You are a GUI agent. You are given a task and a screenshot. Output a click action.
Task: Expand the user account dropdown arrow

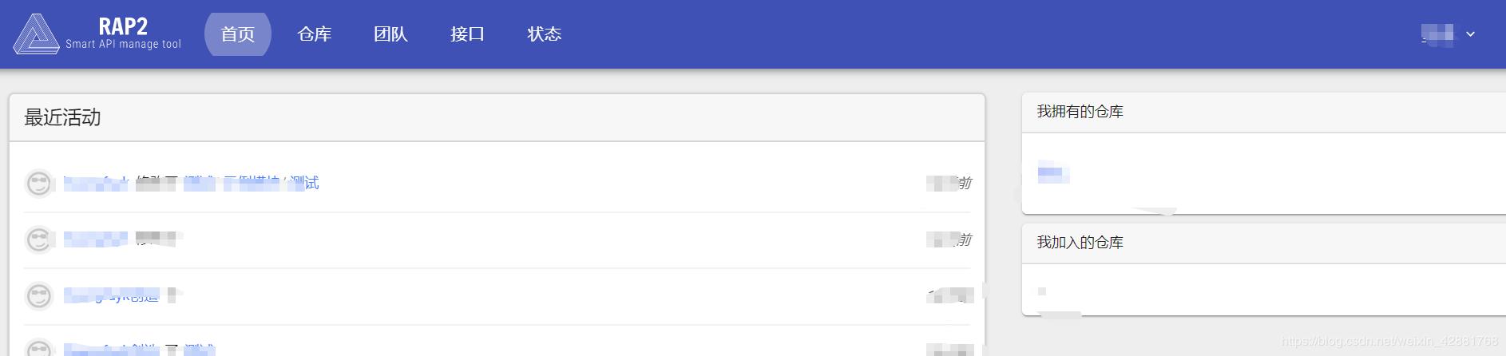point(1470,34)
